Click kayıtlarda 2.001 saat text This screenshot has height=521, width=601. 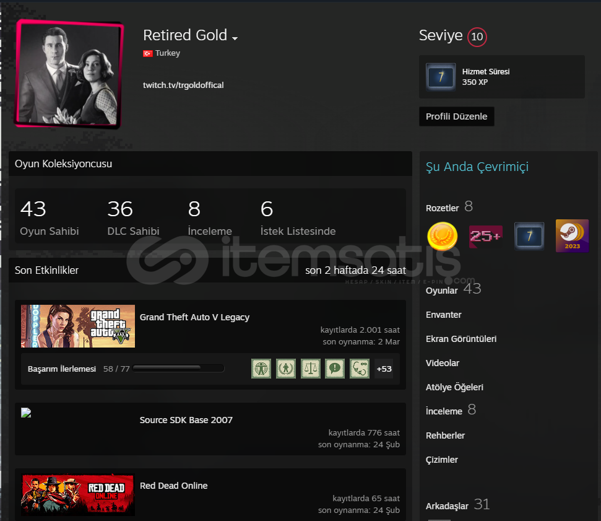coord(360,330)
